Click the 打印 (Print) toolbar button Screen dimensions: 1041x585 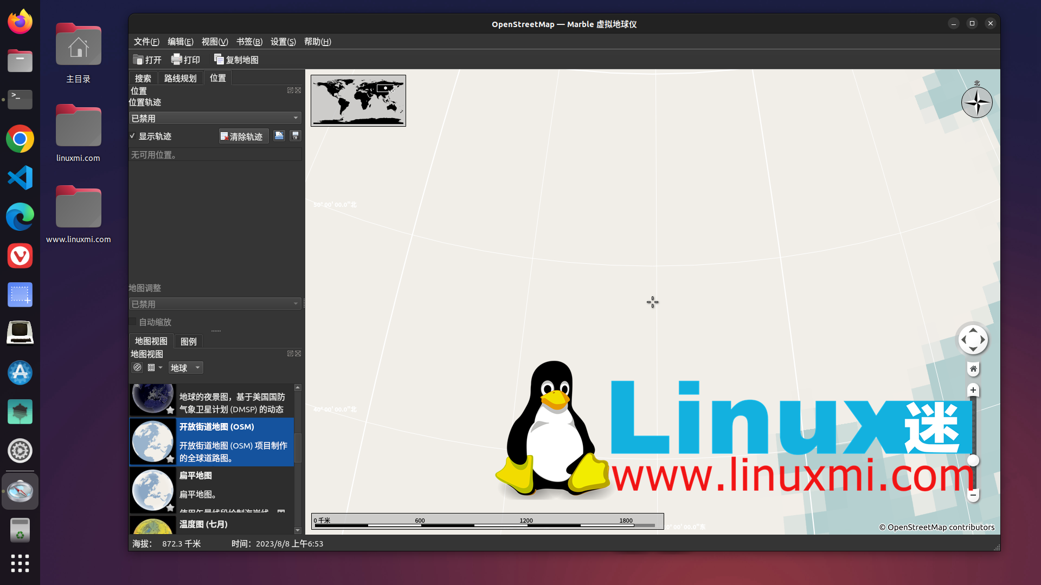pos(186,60)
